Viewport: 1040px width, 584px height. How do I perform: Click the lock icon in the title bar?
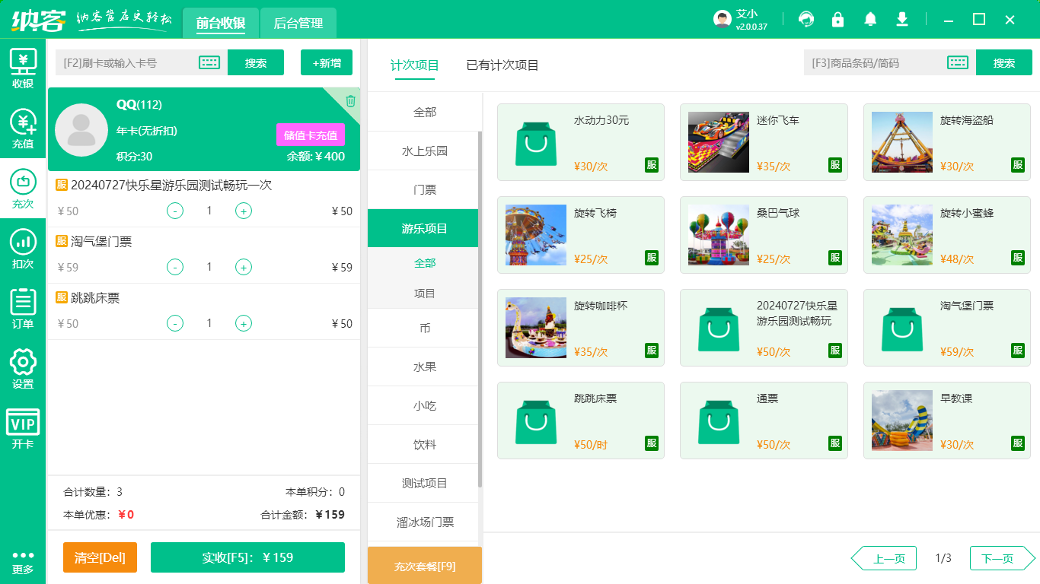click(837, 19)
